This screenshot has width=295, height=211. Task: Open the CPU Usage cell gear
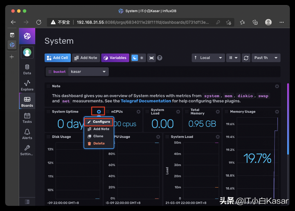tap(158, 137)
